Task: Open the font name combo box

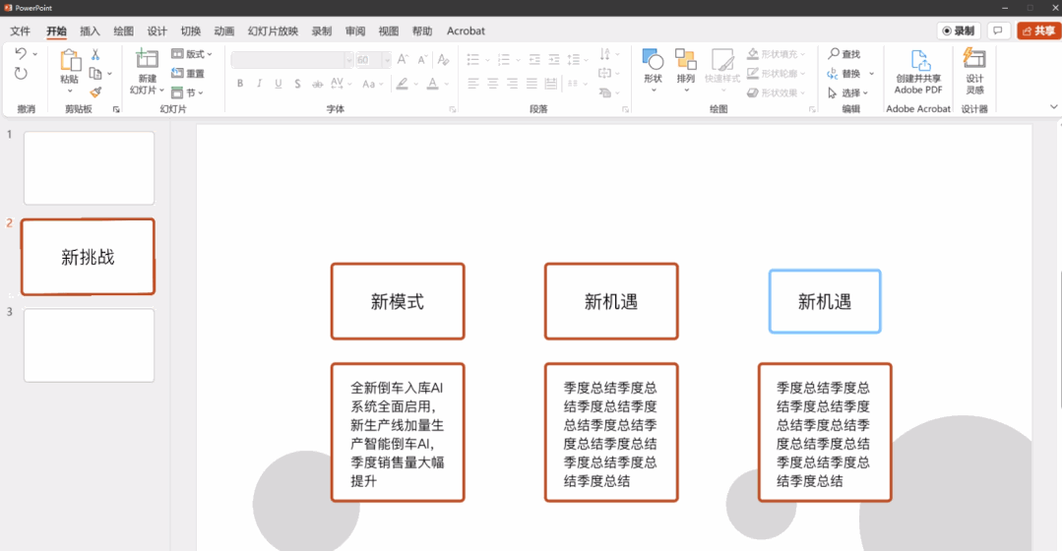Action: [292, 60]
